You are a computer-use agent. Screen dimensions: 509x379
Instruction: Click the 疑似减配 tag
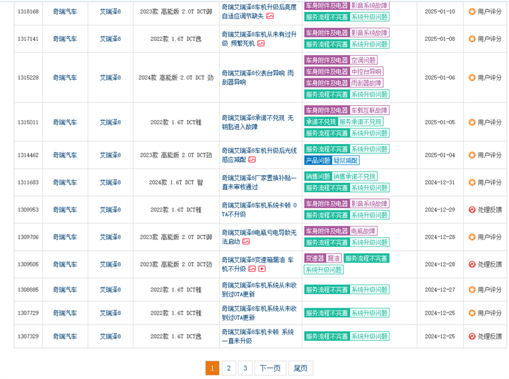pyautogui.click(x=346, y=160)
